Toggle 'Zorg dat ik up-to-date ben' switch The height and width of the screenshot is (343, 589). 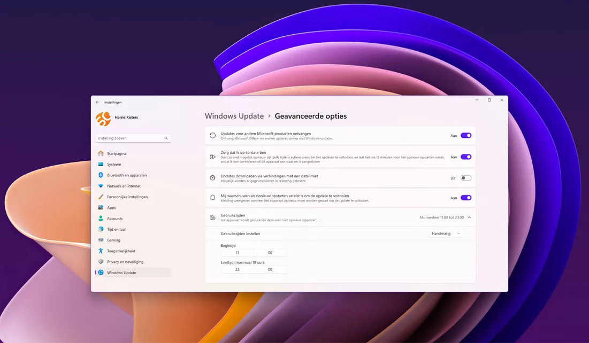tap(466, 157)
